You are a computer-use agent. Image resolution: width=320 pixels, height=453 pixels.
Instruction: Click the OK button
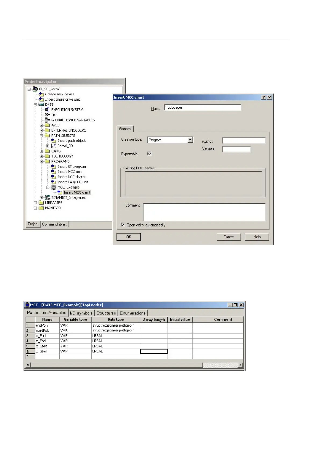[x=129, y=237]
